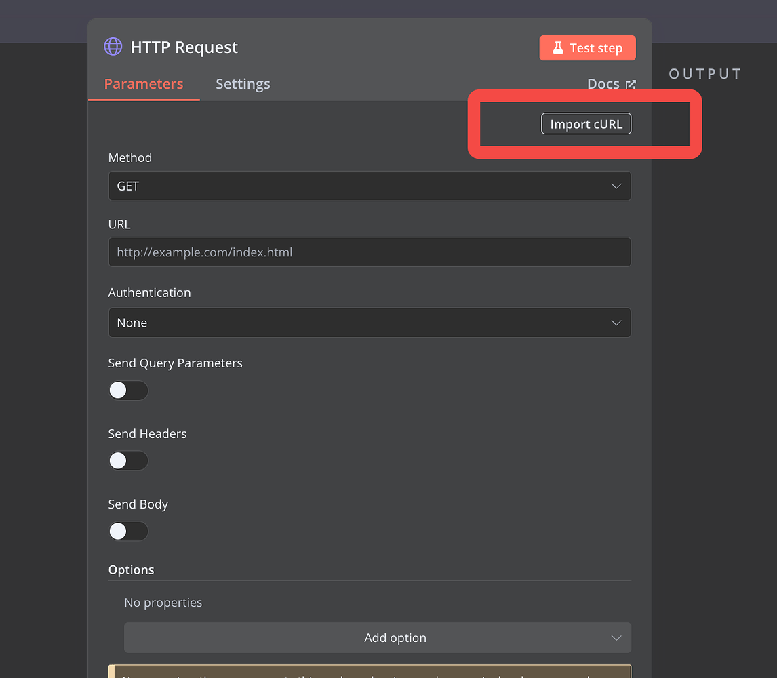Screen dimensions: 777x678
Task: Click the URL input field
Action: point(370,252)
